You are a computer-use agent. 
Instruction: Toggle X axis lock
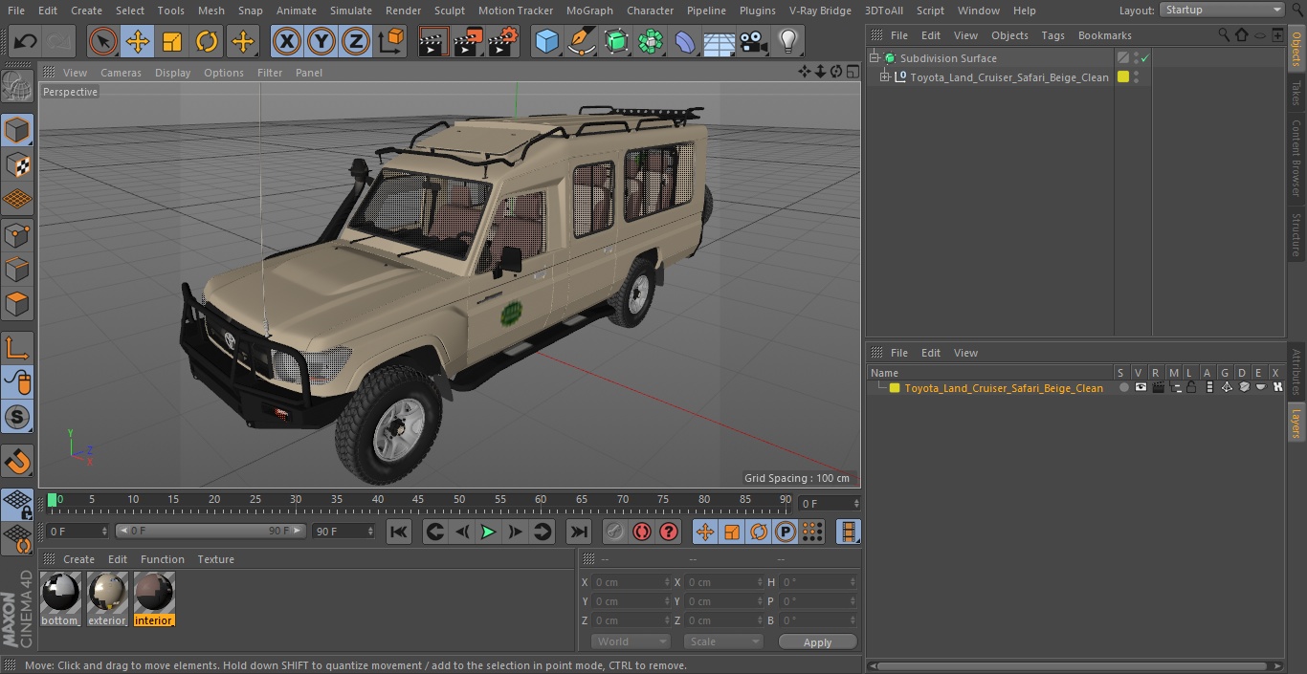[x=287, y=41]
